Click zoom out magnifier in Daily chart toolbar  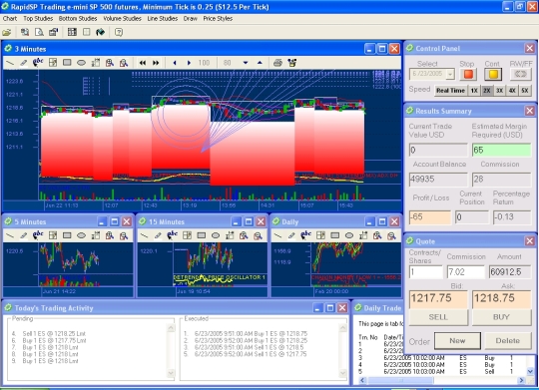(x=391, y=235)
